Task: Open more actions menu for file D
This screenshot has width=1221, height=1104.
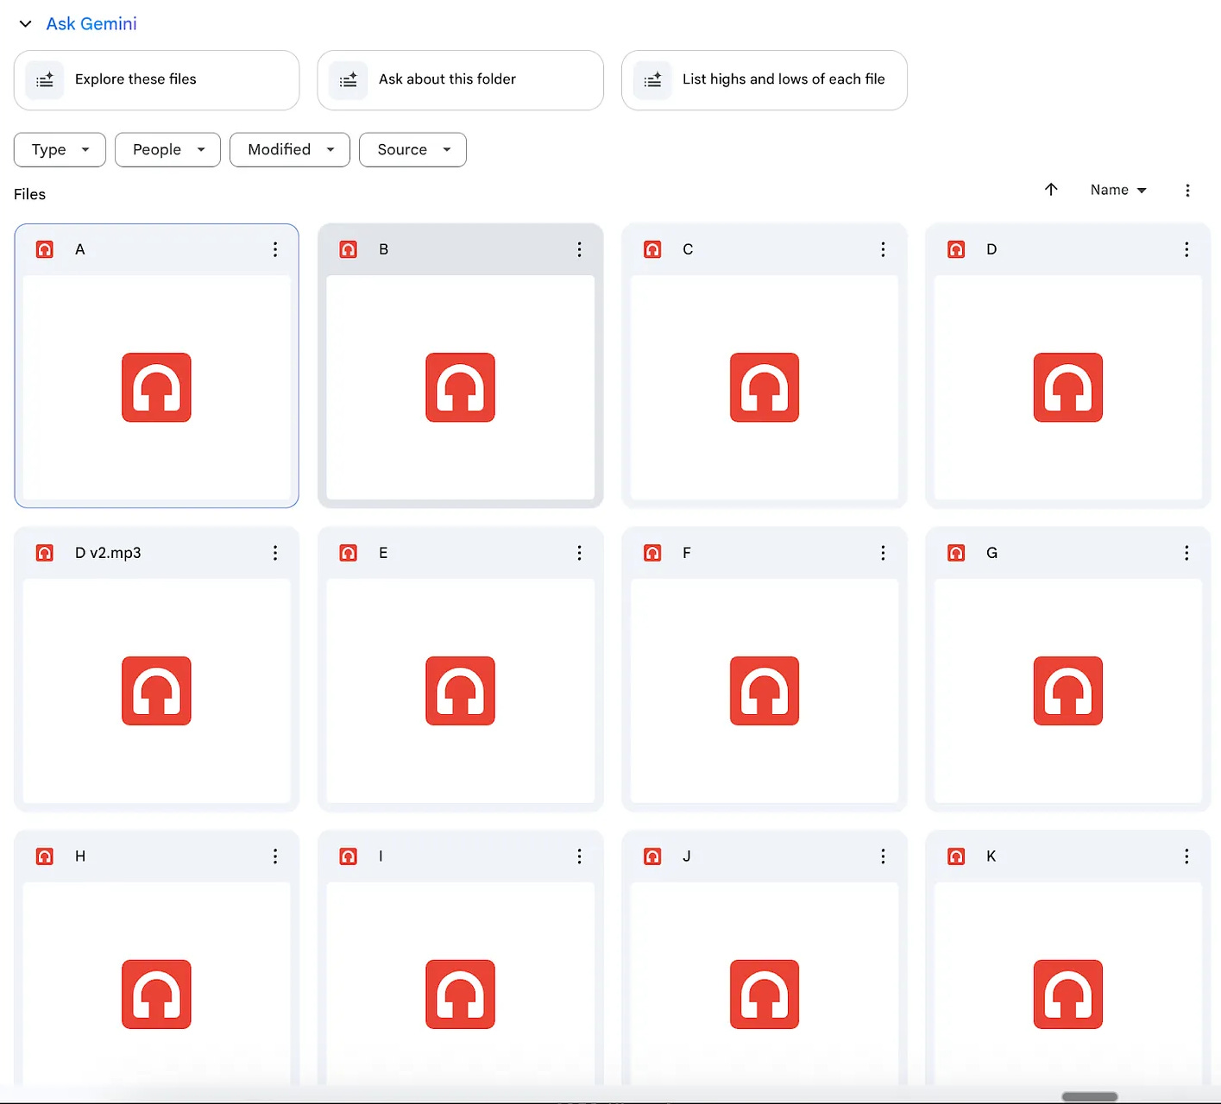Action: tap(1186, 249)
